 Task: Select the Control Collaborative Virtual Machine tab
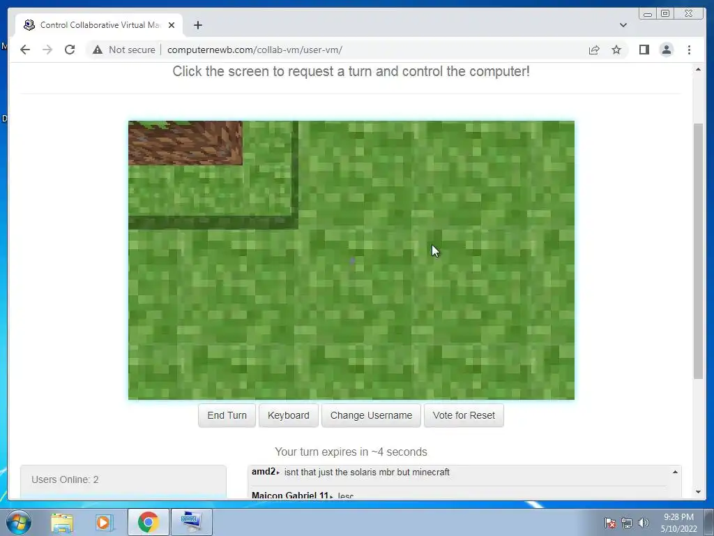point(100,25)
